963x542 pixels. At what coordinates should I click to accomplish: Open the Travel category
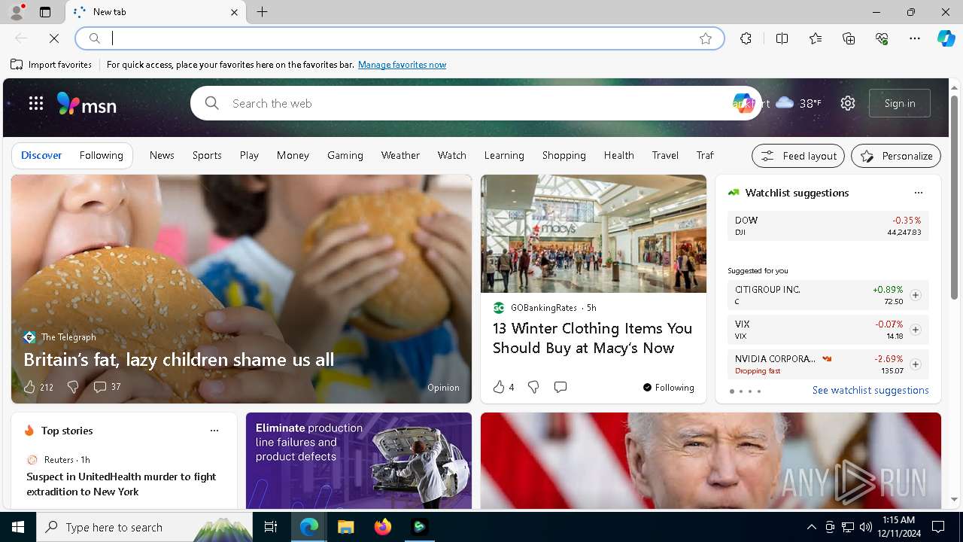[665, 155]
